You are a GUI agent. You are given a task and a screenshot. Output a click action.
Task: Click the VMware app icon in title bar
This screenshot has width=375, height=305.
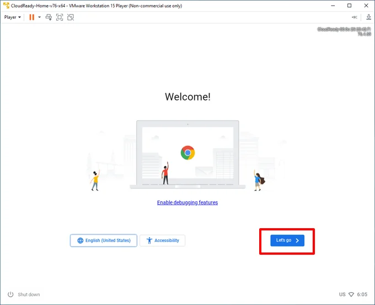[6, 6]
